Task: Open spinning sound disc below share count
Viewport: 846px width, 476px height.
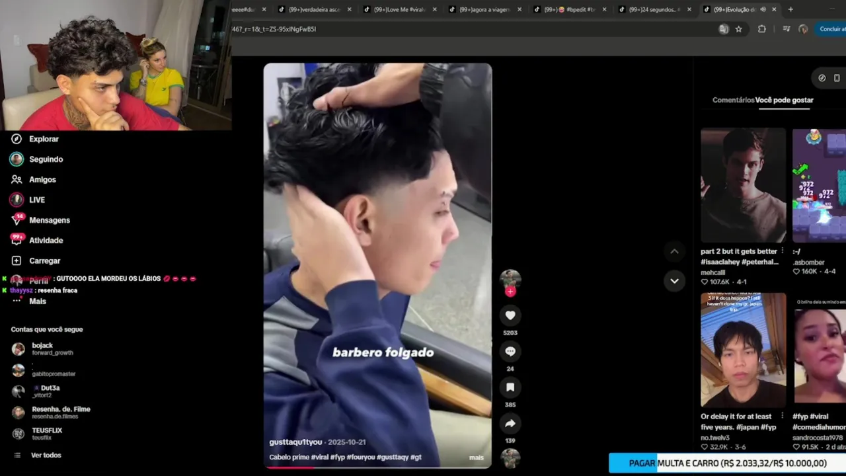Action: point(510,458)
